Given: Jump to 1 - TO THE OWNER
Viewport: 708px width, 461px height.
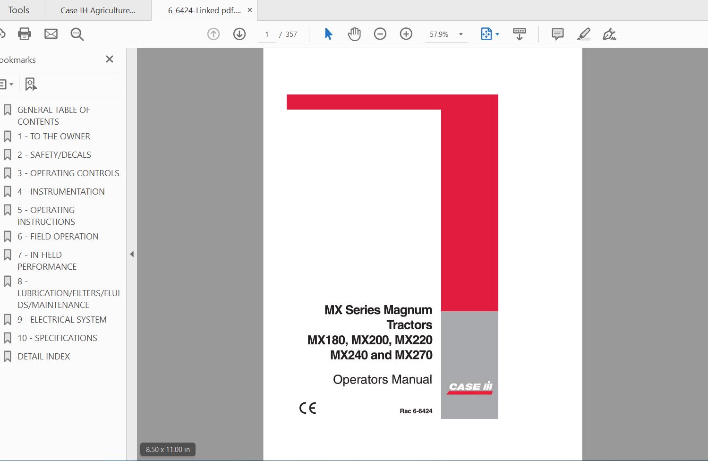Looking at the screenshot, I should point(54,137).
